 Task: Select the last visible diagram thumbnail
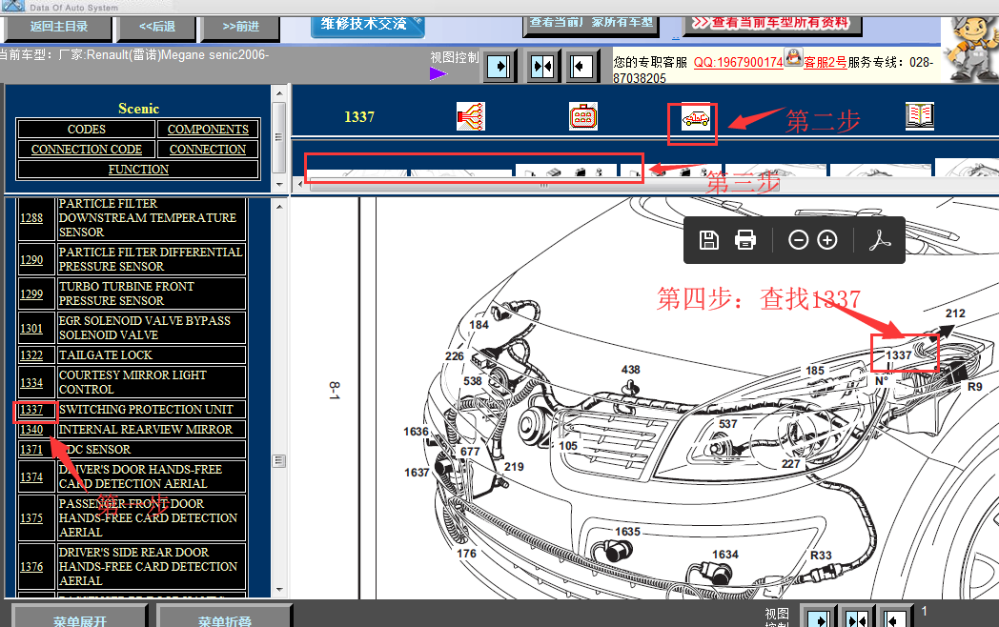pyautogui.click(x=967, y=167)
